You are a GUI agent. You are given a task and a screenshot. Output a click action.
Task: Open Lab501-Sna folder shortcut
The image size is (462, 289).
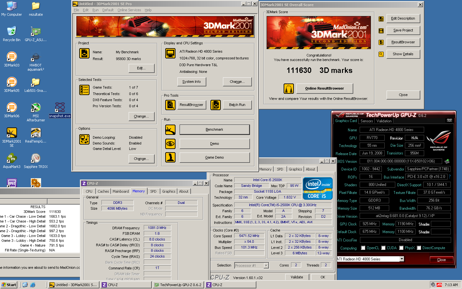pyautogui.click(x=36, y=85)
